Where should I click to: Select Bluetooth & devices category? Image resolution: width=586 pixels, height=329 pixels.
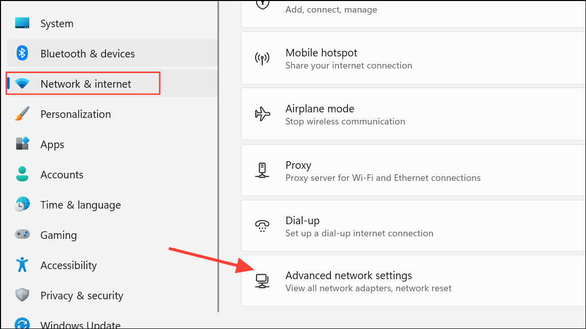112,53
